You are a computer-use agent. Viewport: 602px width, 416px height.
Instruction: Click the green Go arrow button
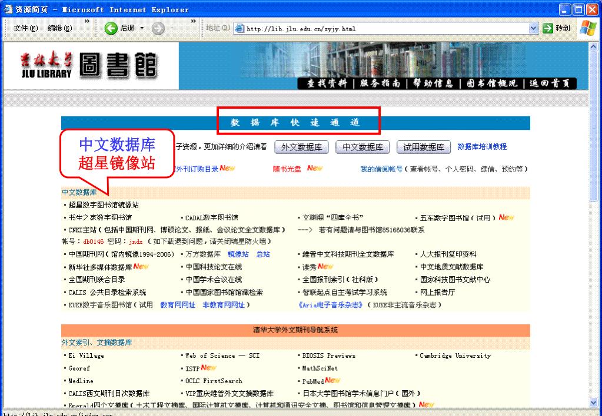tap(548, 28)
